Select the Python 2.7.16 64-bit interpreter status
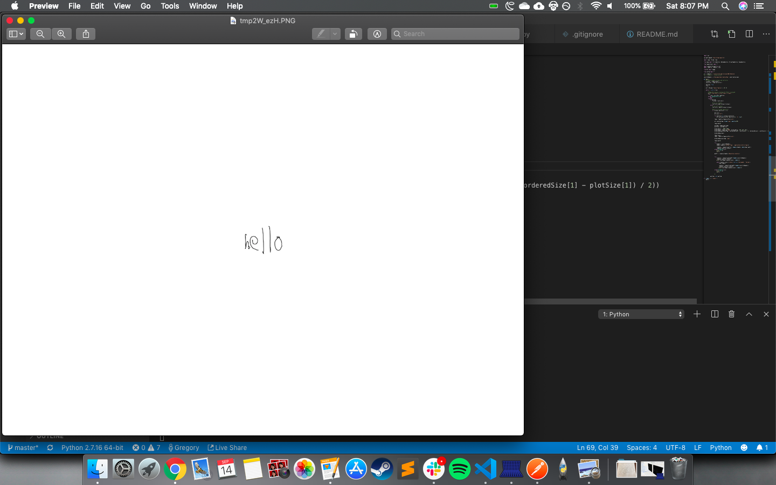Image resolution: width=776 pixels, height=485 pixels. (x=92, y=448)
